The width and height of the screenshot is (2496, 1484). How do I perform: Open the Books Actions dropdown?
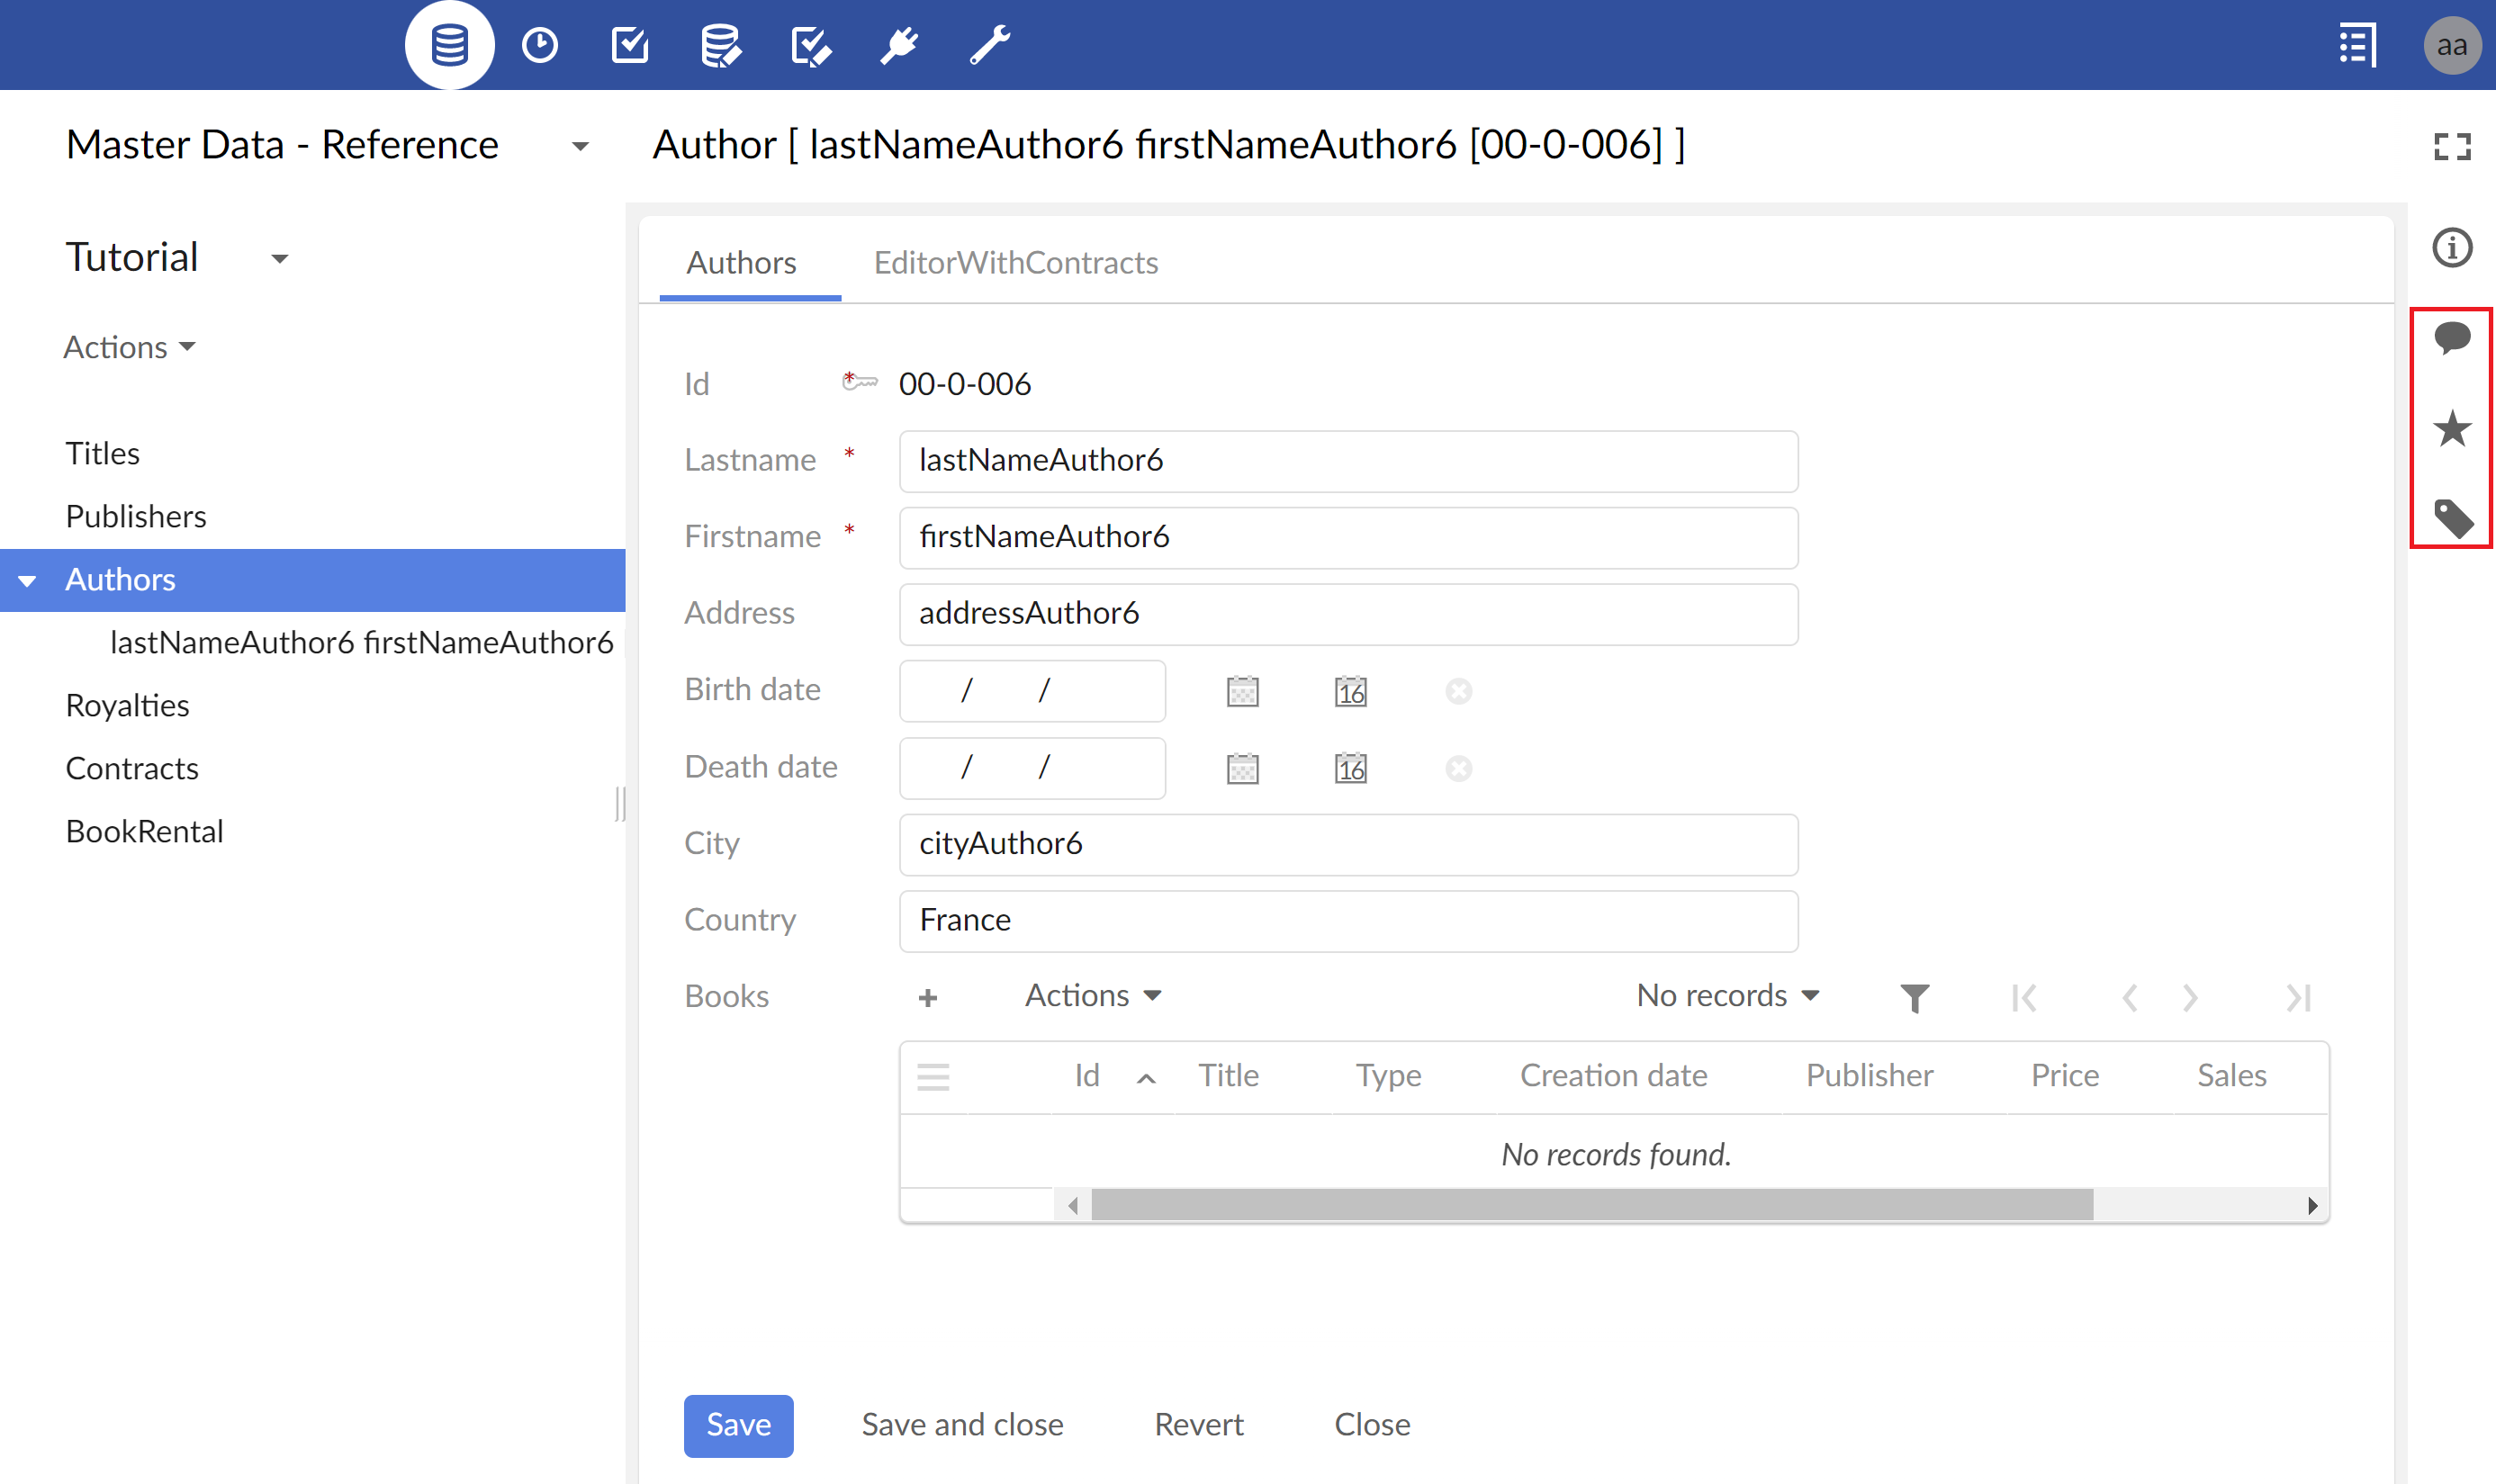[1092, 995]
